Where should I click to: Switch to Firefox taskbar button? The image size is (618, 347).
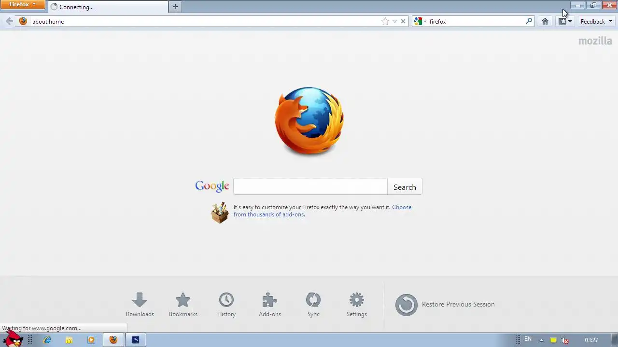tap(113, 340)
